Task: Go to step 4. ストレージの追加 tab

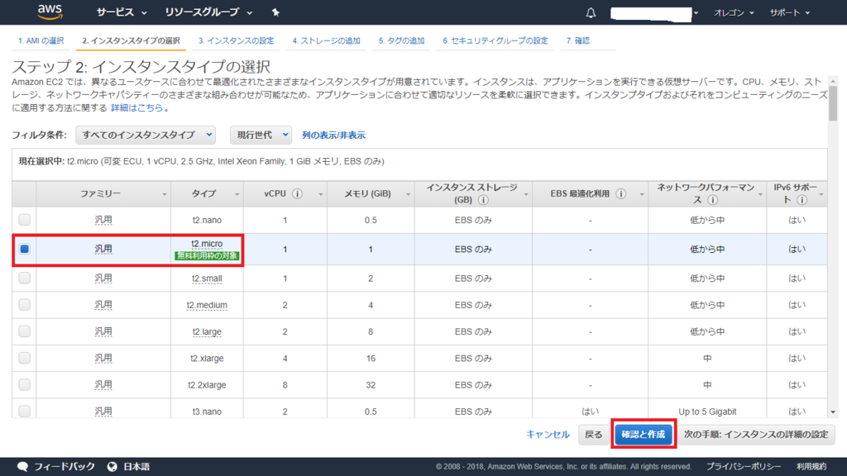Action: 326,41
